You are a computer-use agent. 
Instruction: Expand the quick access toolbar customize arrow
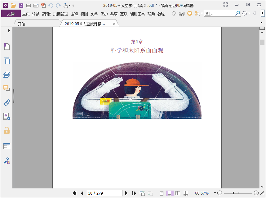[x=73, y=6]
